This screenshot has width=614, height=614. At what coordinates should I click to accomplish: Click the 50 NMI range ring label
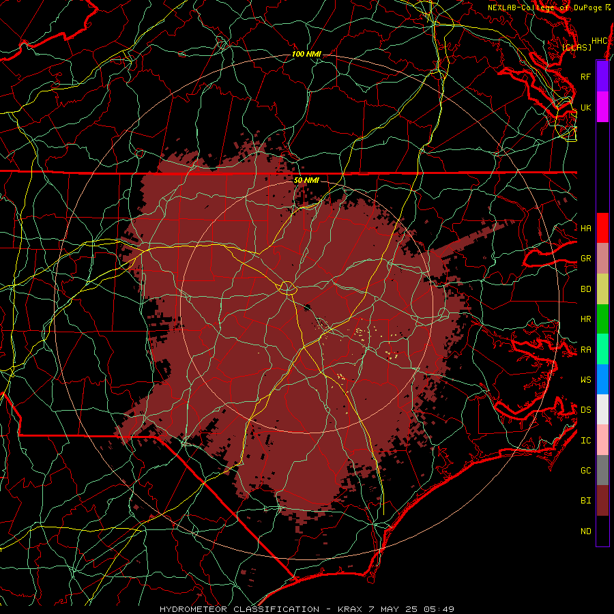(x=306, y=180)
